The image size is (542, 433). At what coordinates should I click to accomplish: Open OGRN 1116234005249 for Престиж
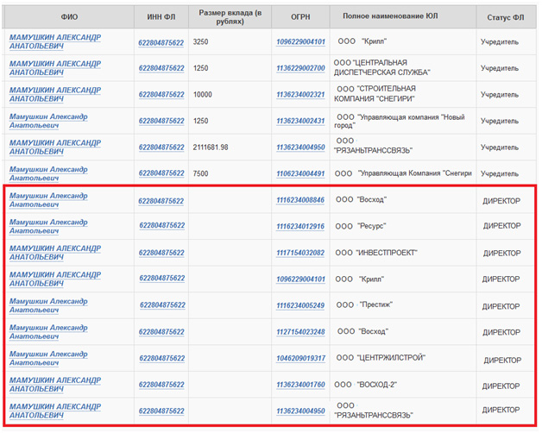point(300,305)
